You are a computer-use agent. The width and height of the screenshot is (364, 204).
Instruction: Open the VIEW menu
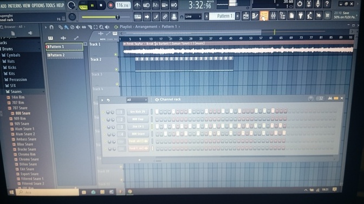[x=27, y=5]
